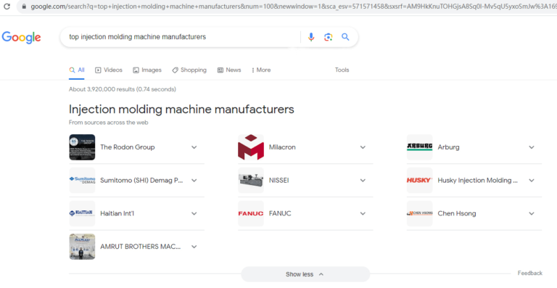Expand Sumitomo (SHI) Demag chevron
Viewport: 557px width, 288px height.
(194, 180)
